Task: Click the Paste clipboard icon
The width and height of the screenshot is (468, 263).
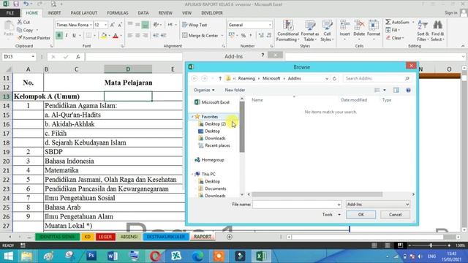Action: pyautogui.click(x=8, y=26)
